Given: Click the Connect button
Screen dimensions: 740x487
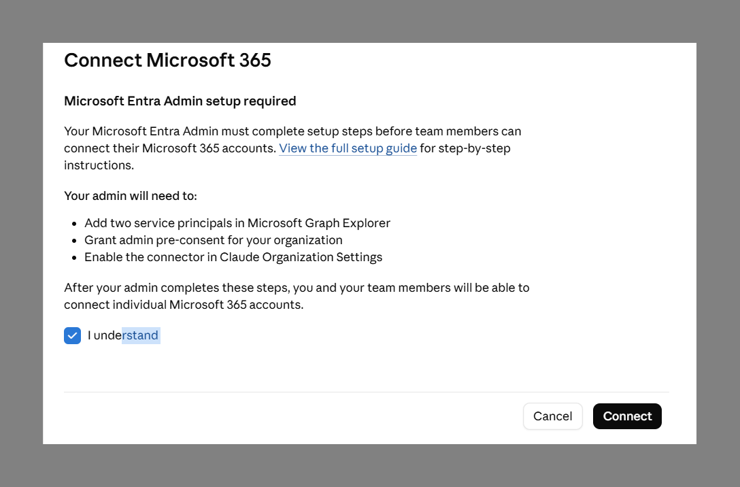Looking at the screenshot, I should pyautogui.click(x=627, y=416).
